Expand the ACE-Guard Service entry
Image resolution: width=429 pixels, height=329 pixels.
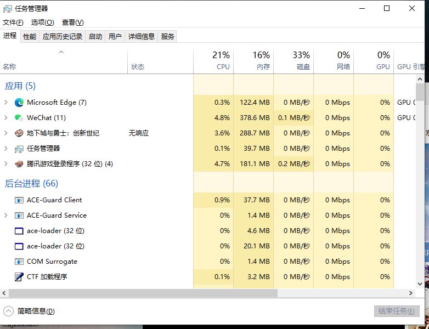tap(6, 215)
